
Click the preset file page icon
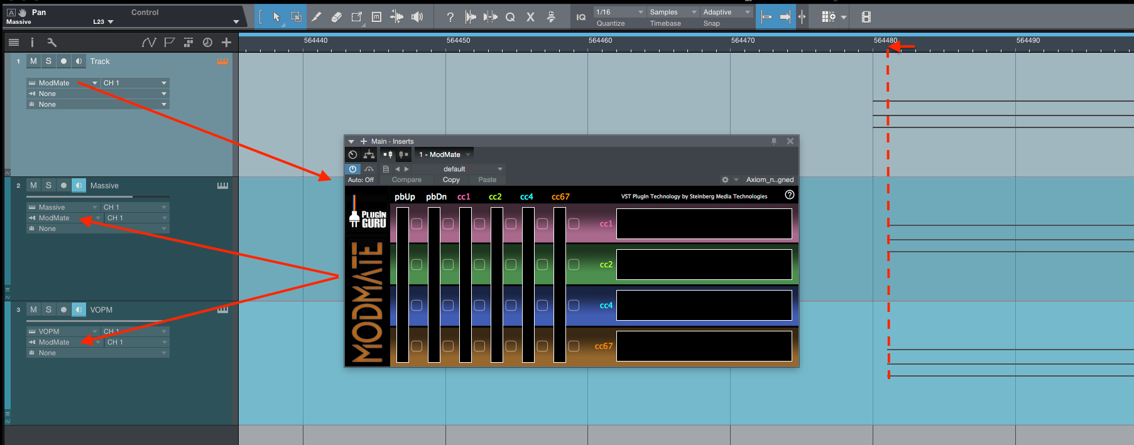[x=386, y=169]
